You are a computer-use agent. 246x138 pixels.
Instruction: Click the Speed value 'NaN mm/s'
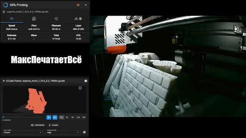[12, 29]
